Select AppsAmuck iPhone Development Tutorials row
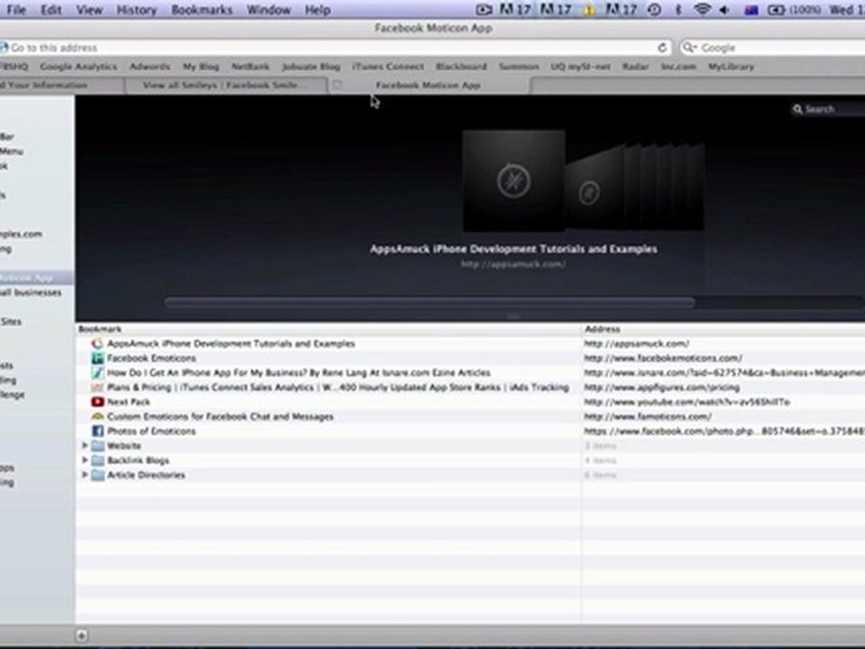Image resolution: width=865 pixels, height=649 pixels. coord(470,343)
